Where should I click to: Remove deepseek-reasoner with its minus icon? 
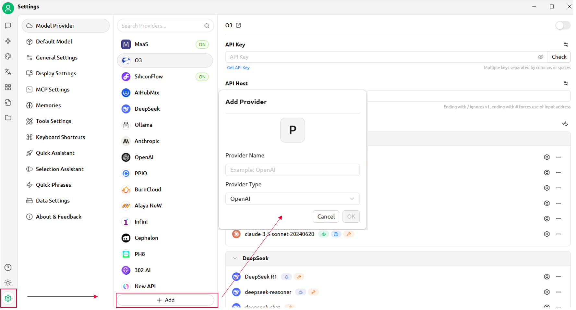pos(558,292)
